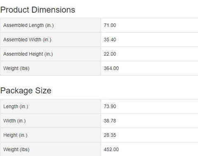Click the word Dimensions in the heading
198x156 pixels.
[x=53, y=10]
